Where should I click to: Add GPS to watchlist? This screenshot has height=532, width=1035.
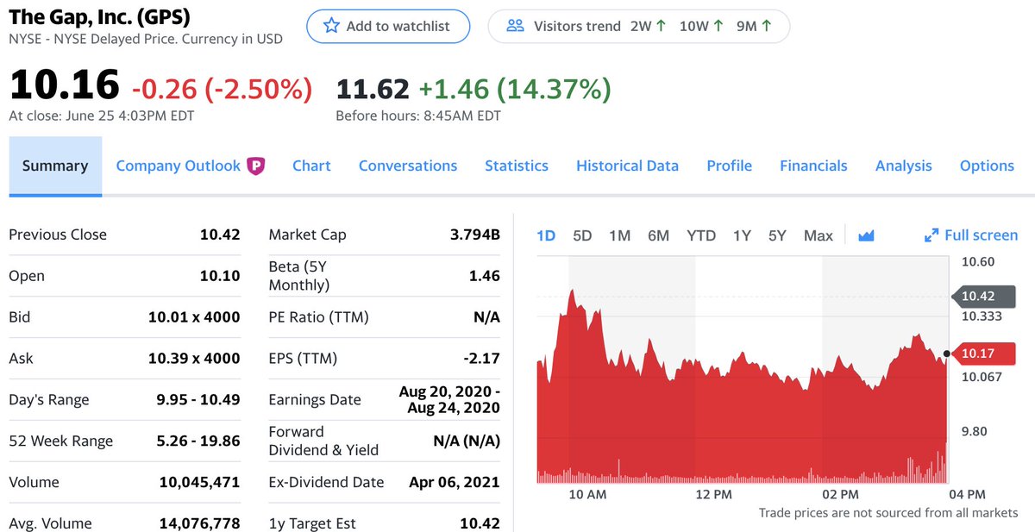click(x=388, y=26)
